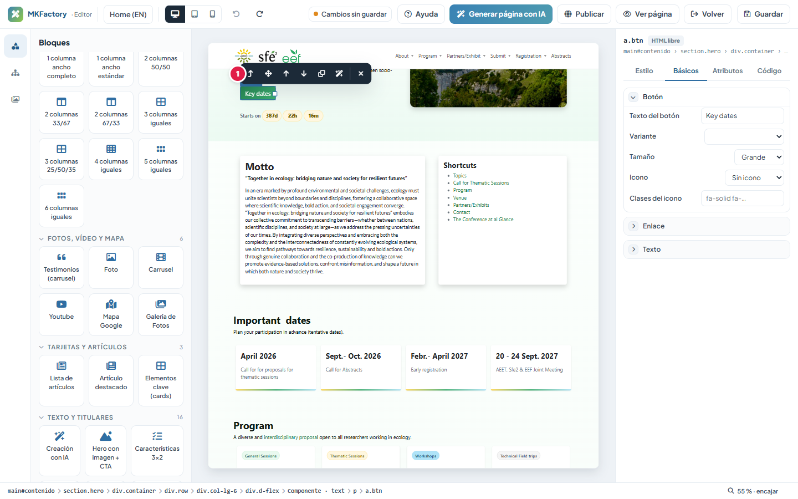Open the structure tree sidebar icon

16,73
